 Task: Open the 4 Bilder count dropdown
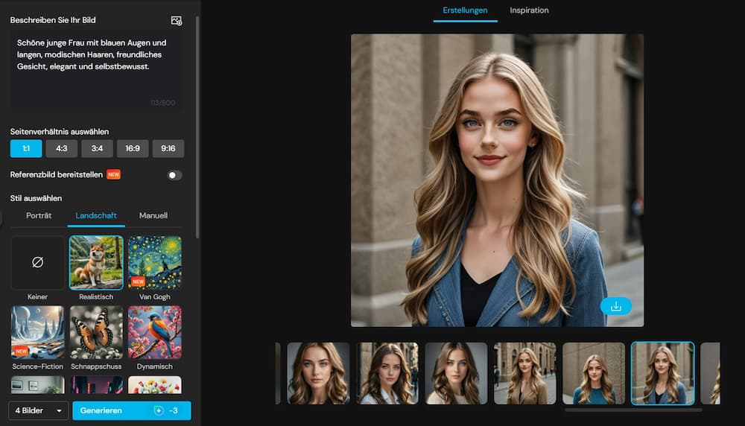(38, 410)
